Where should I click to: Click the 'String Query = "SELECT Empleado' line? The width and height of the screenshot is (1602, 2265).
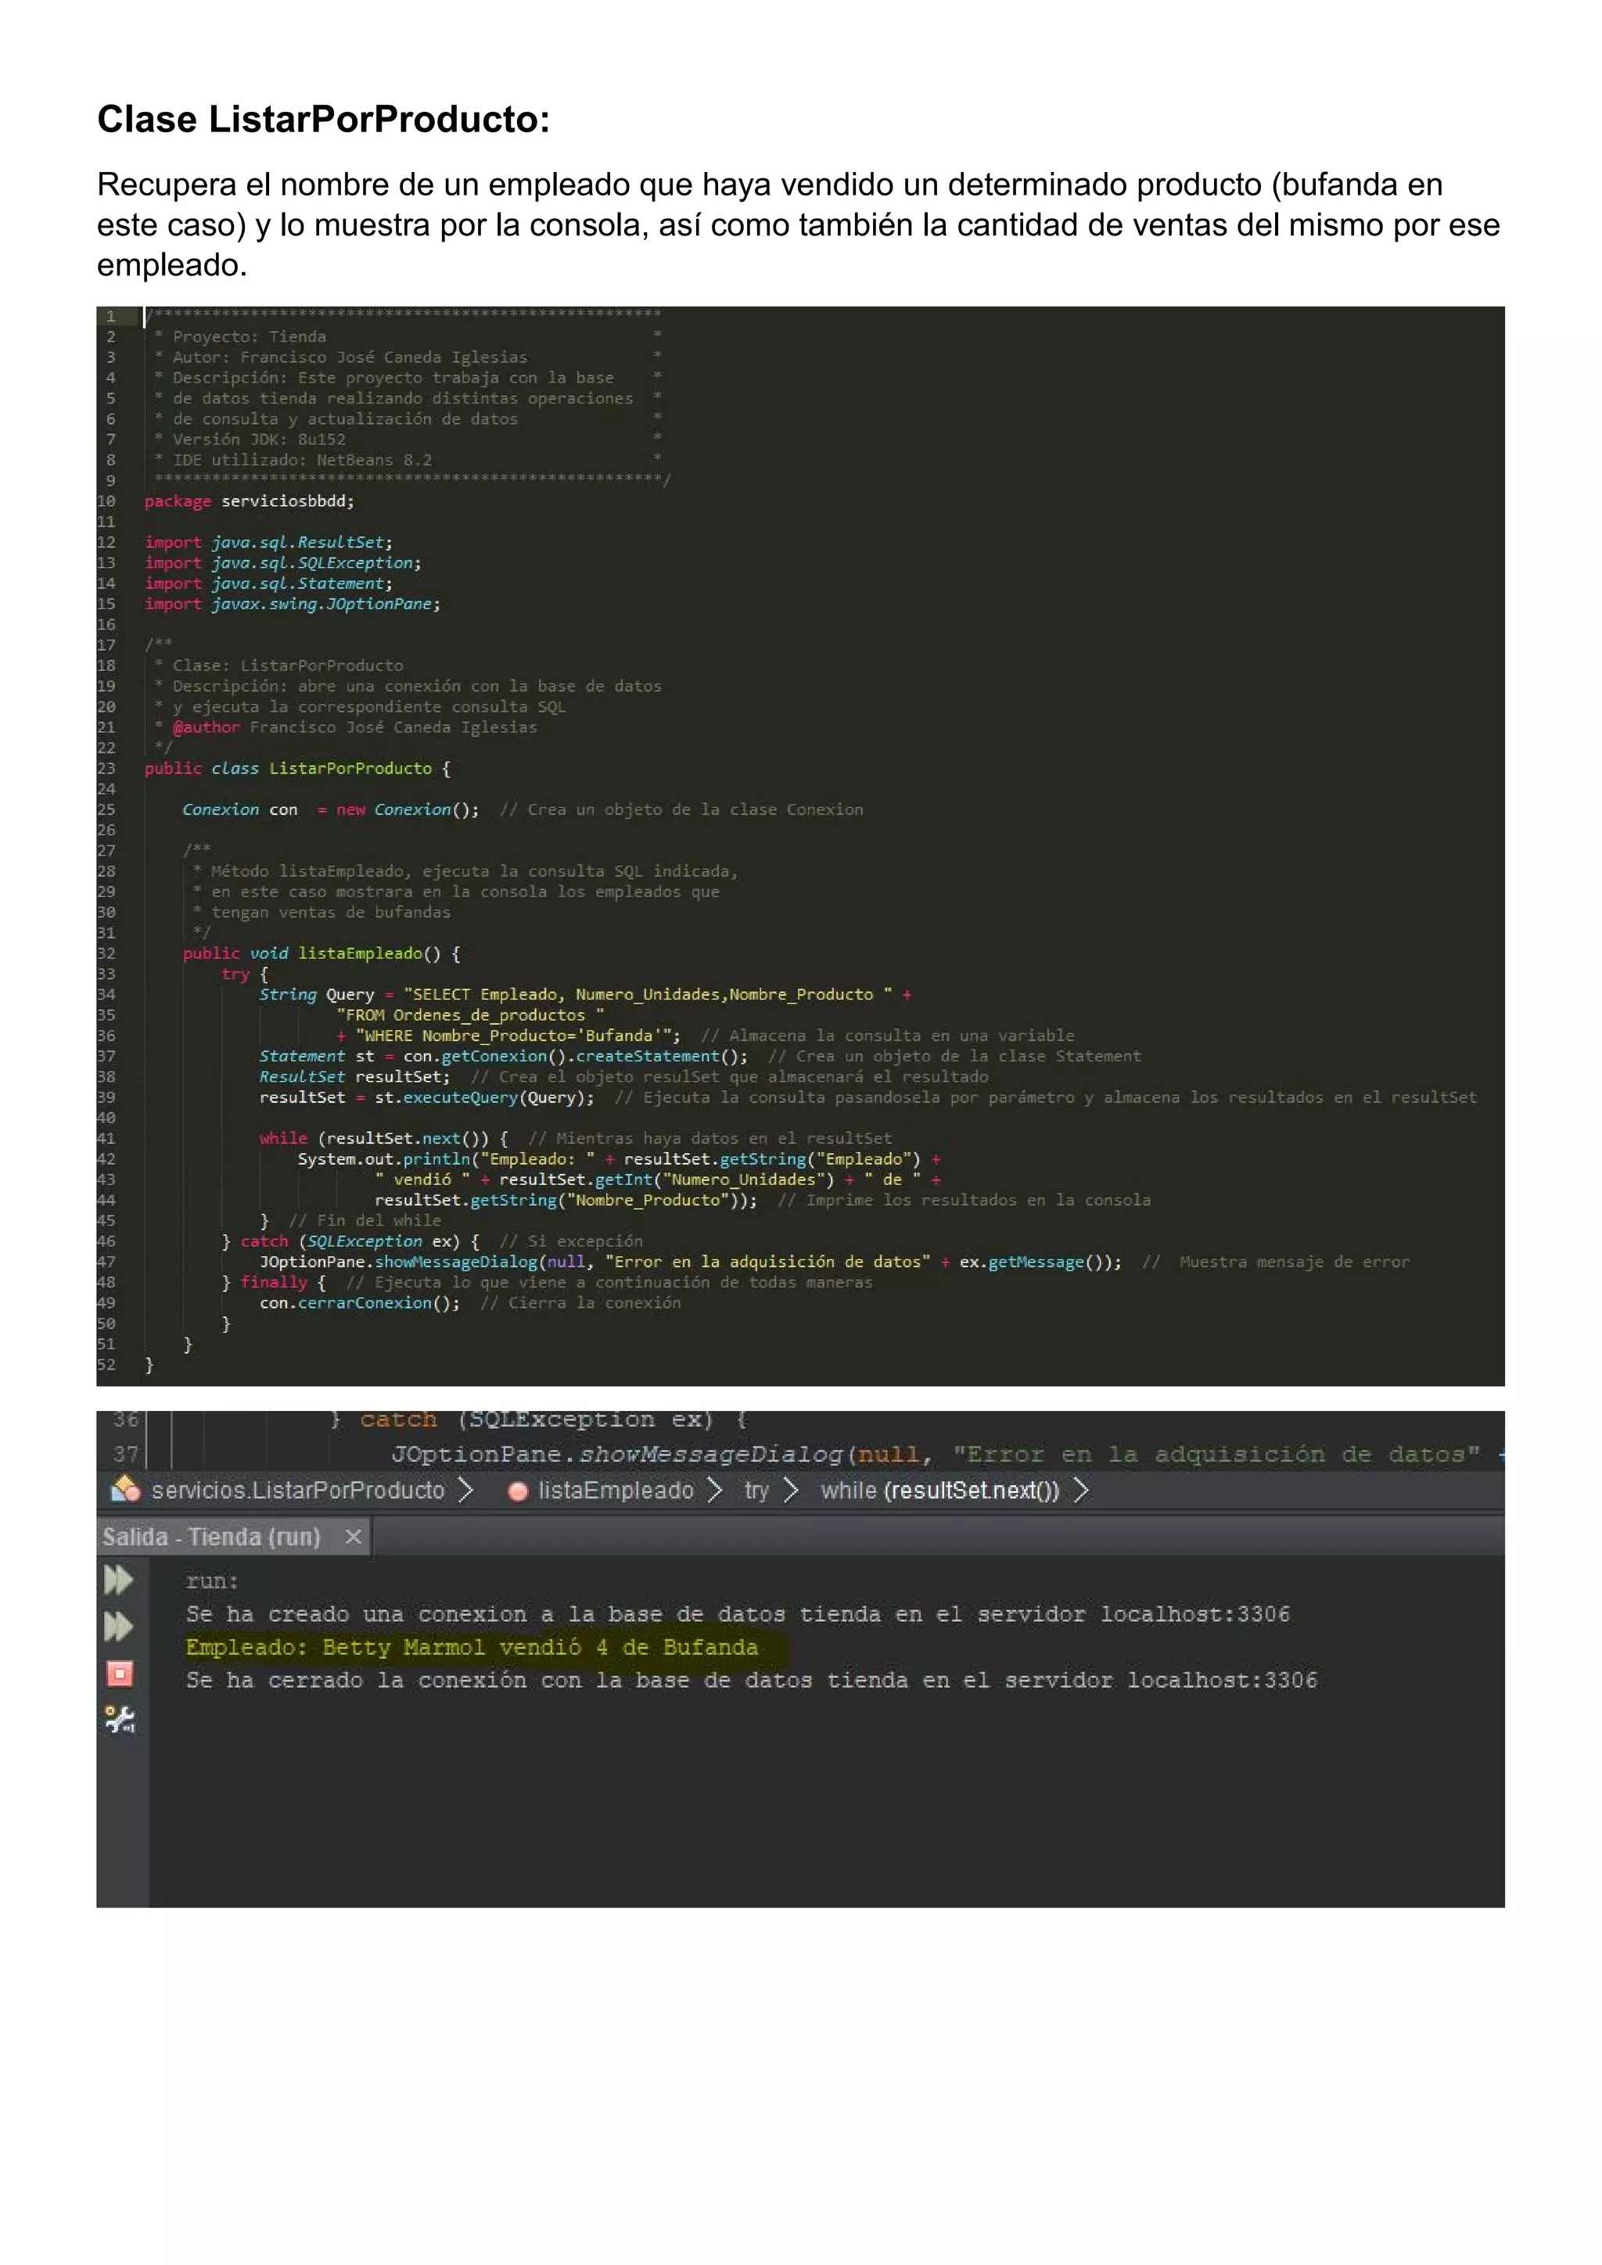click(x=586, y=994)
